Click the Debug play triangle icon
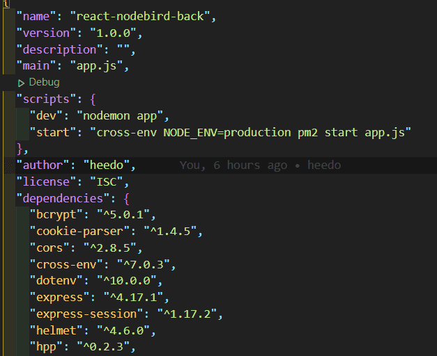This screenshot has width=437, height=356. tap(21, 83)
